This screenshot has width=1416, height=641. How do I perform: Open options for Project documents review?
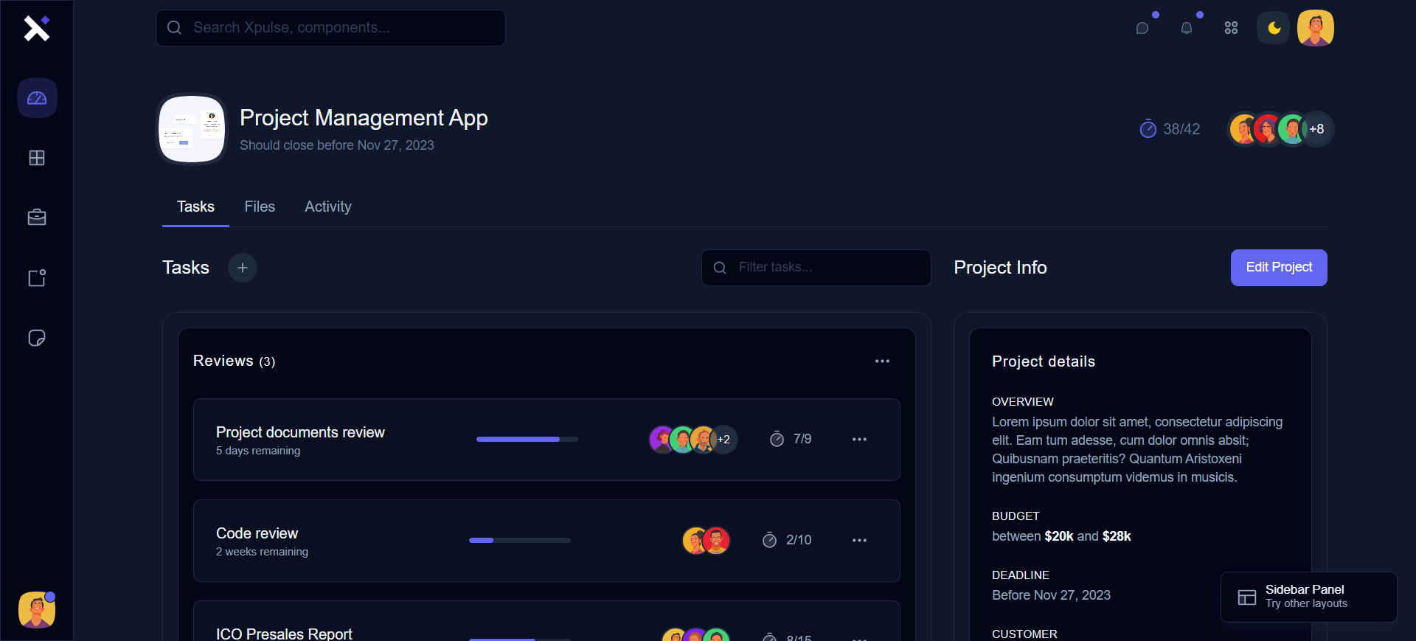click(x=859, y=440)
